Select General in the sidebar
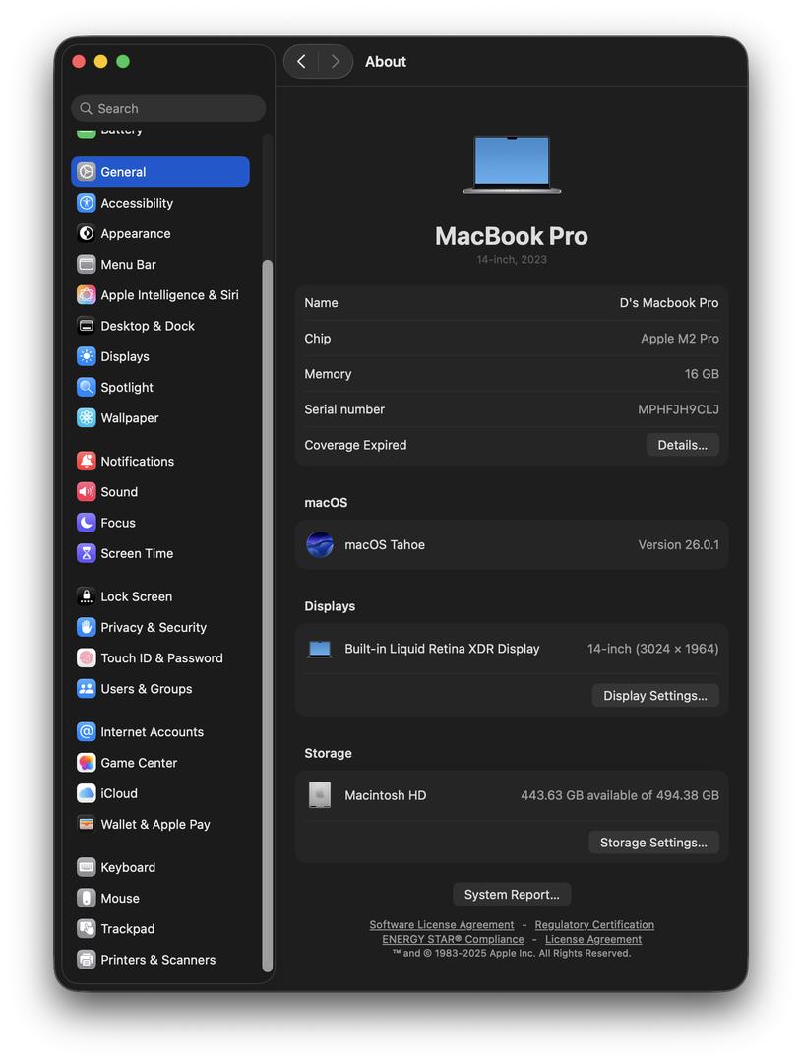The image size is (802, 1063). (x=123, y=172)
